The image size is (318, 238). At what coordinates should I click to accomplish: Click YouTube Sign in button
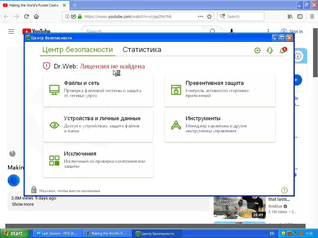click(x=292, y=31)
